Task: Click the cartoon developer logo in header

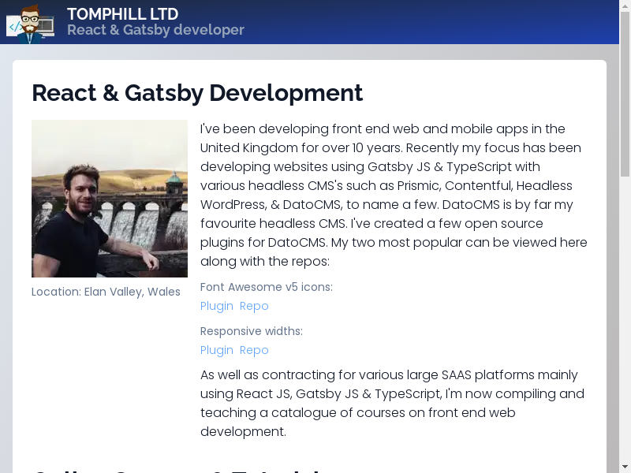Action: tap(30, 23)
